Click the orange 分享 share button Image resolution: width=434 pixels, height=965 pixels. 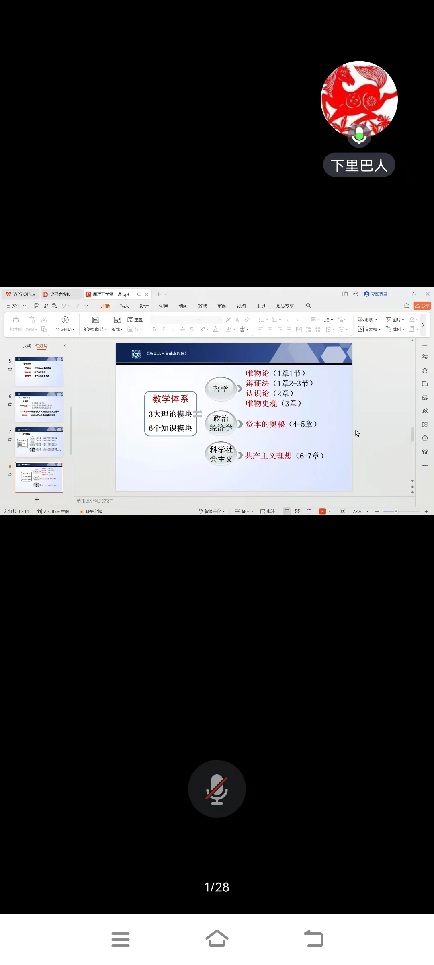422,306
